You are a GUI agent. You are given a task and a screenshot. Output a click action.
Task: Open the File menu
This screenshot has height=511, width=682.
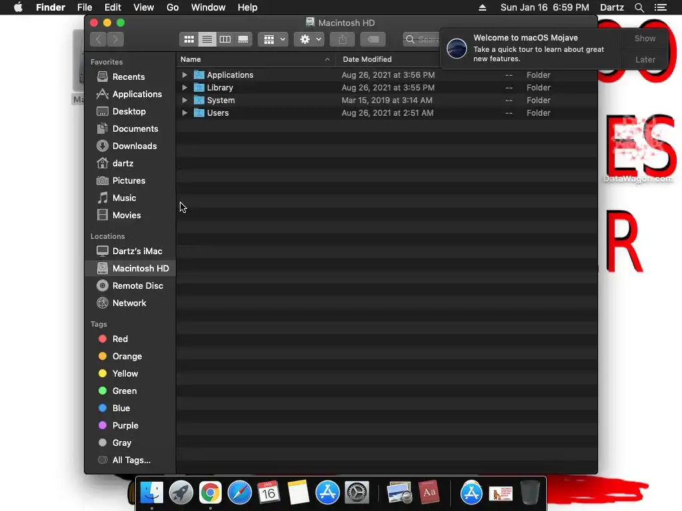pyautogui.click(x=85, y=7)
